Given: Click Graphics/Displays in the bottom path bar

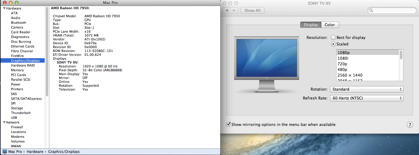Looking at the screenshot, I should (x=64, y=151).
